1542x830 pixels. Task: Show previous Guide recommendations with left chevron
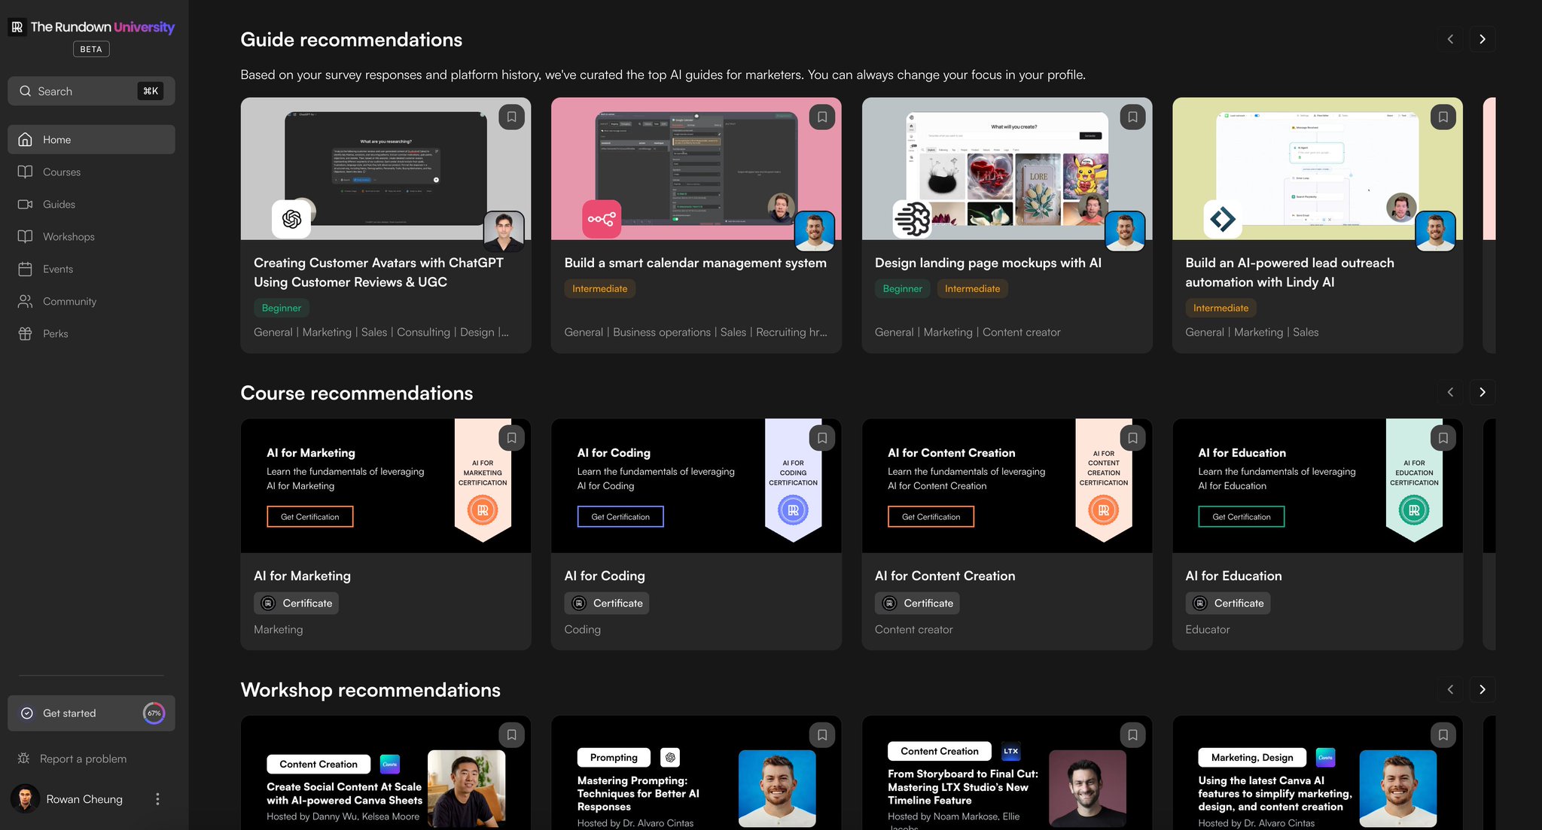1450,39
